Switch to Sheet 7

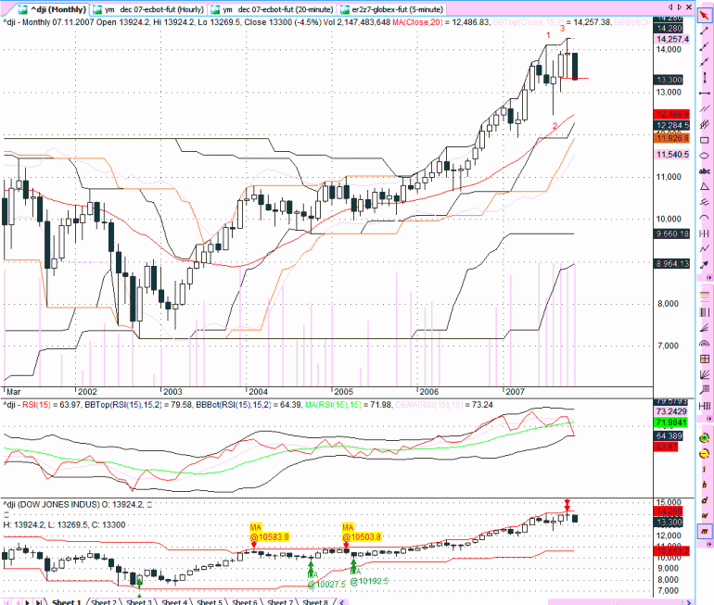click(x=280, y=602)
